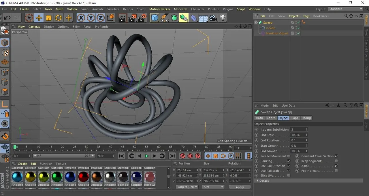369x196 pixels.
Task: Switch to the Coord. tab
Action: 271,118
